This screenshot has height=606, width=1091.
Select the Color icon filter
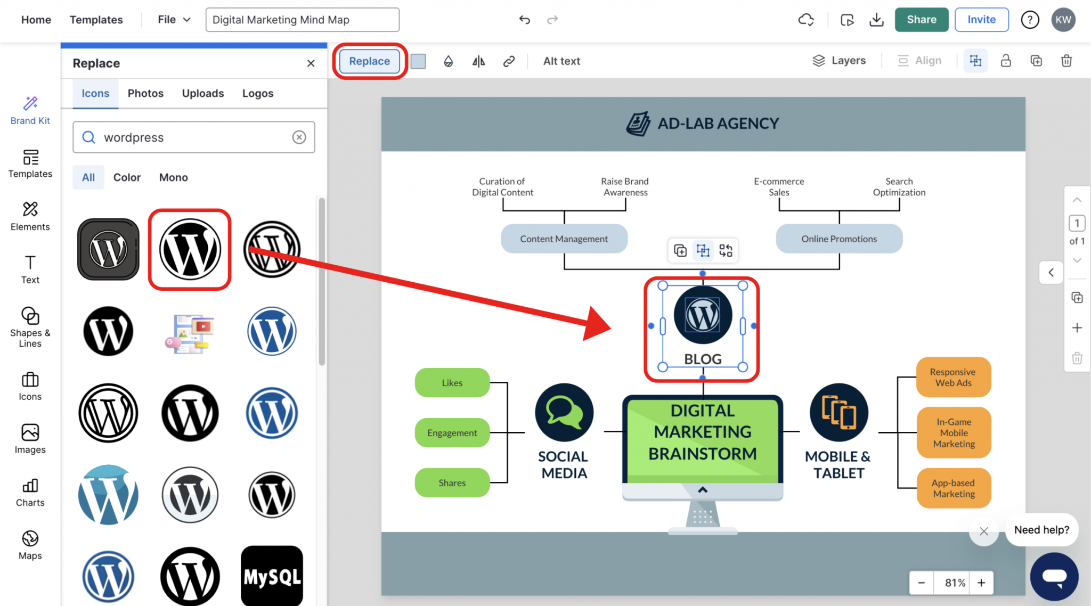click(127, 177)
